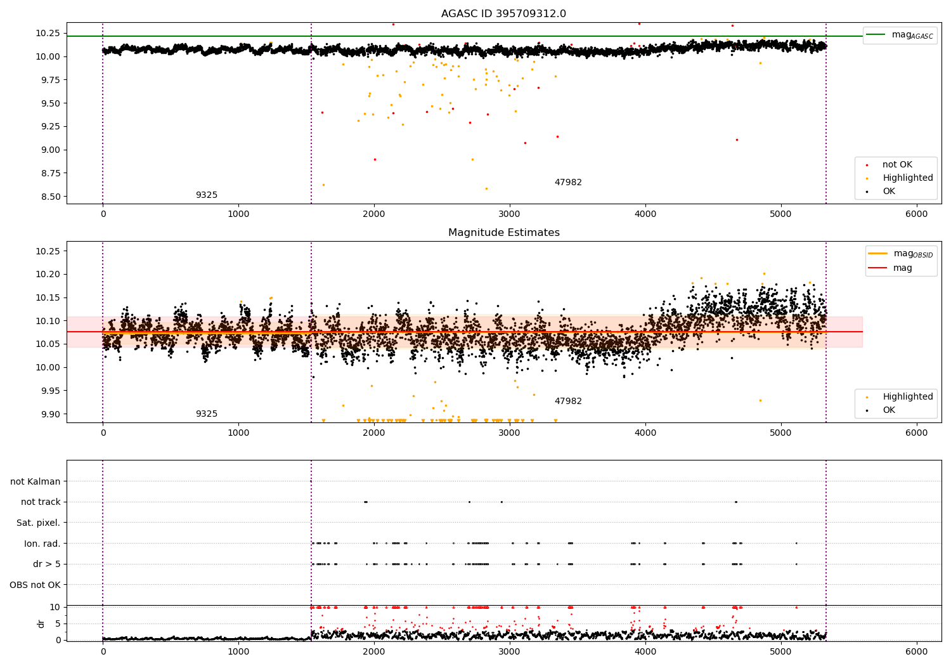Image resolution: width=951 pixels, height=666 pixels.
Task: Click "Highlighted" in the top plot legend
Action: click(908, 178)
